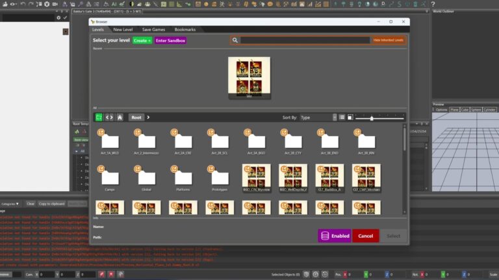The width and height of the screenshot is (499, 280).
Task: Select the Act_3A_BGO folder
Action: (x=256, y=142)
